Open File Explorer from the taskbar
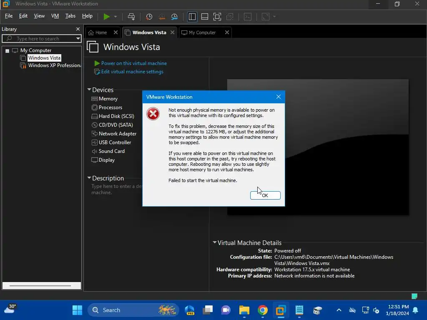The image size is (427, 320). tap(244, 310)
